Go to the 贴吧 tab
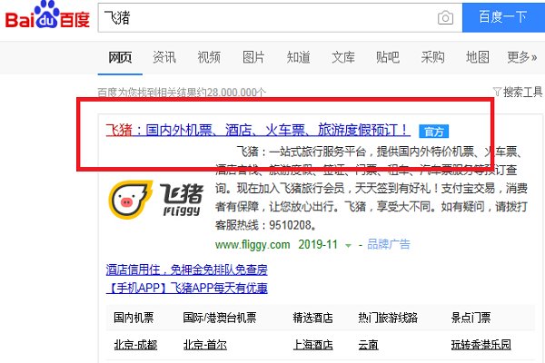545x363 pixels. (388, 57)
